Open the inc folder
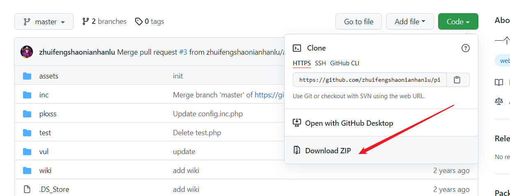This screenshot has height=196, width=510. point(44,95)
